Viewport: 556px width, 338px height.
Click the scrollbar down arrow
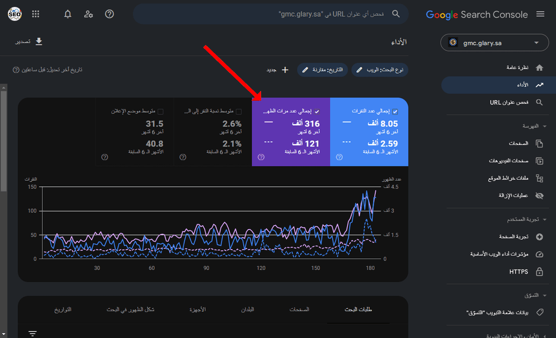point(4,334)
